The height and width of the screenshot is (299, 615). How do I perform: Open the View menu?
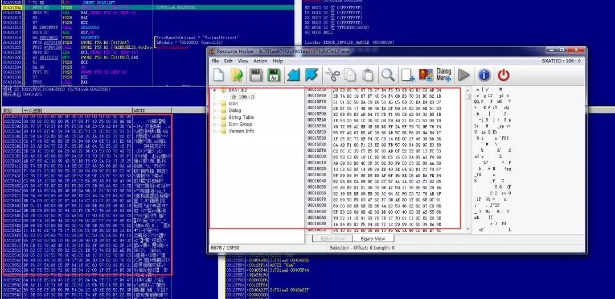coord(243,61)
